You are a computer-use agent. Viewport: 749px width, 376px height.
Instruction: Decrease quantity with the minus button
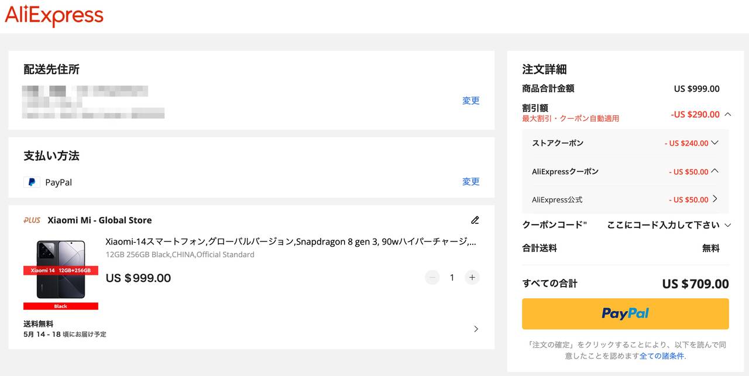(x=432, y=278)
